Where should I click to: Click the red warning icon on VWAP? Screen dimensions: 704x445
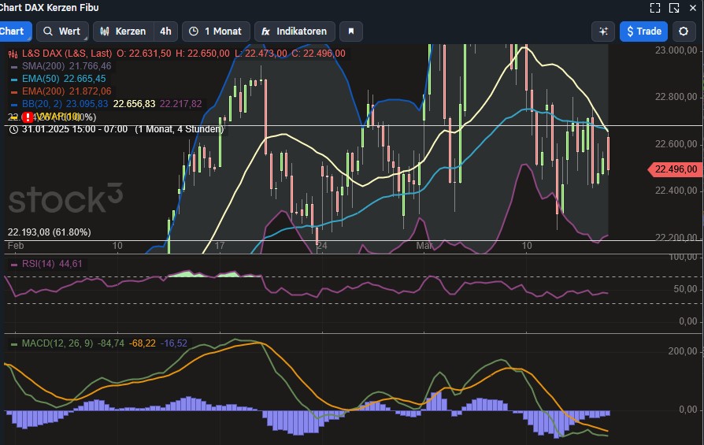(26, 117)
